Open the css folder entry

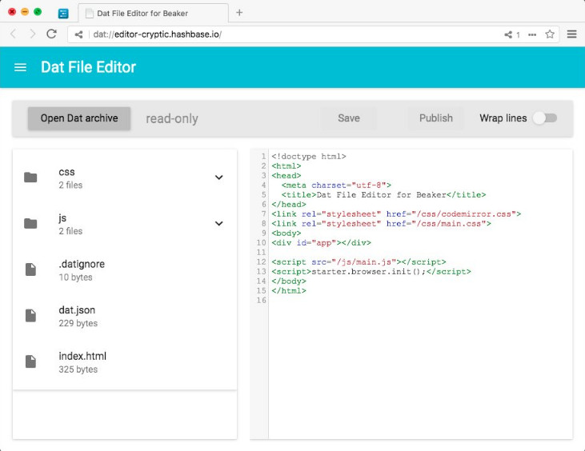point(125,178)
